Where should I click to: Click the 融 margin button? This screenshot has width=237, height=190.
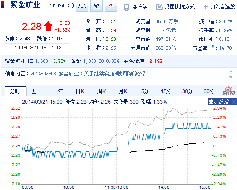click(x=96, y=6)
